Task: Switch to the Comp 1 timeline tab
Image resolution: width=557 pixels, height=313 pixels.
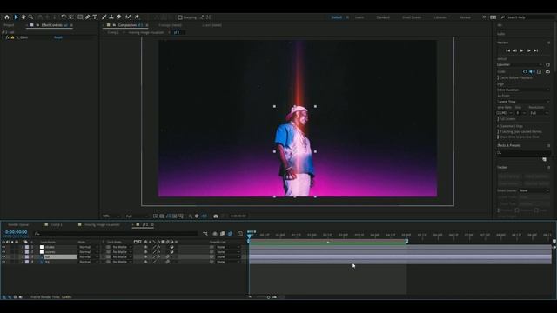Action: (x=57, y=224)
